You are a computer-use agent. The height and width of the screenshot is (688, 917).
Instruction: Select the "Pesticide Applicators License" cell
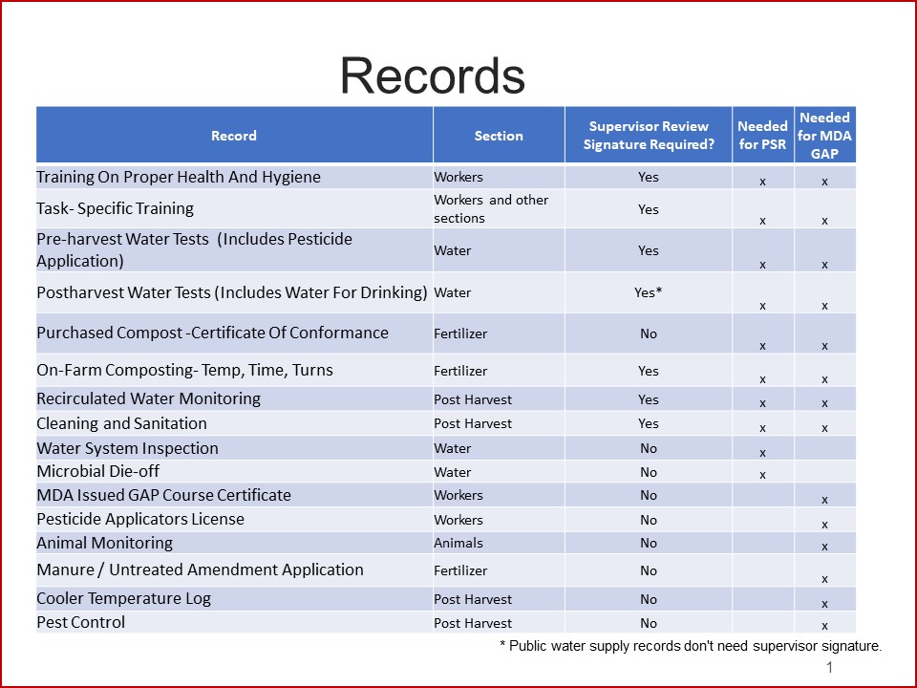pos(146,519)
